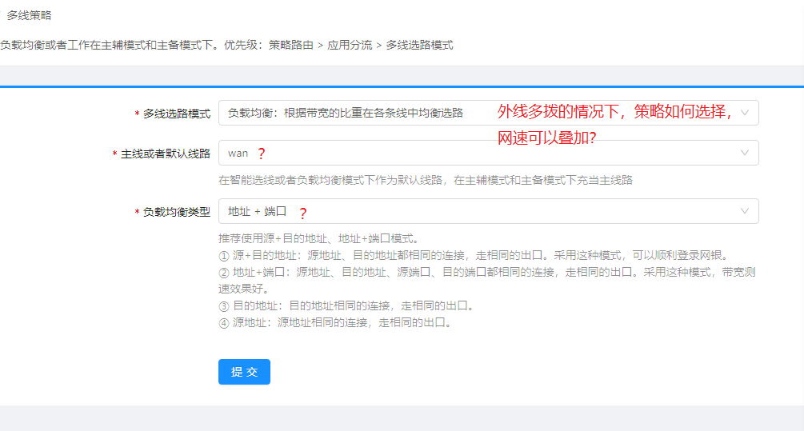Click the 多线策略 page title
The width and height of the screenshot is (804, 431).
[30, 15]
